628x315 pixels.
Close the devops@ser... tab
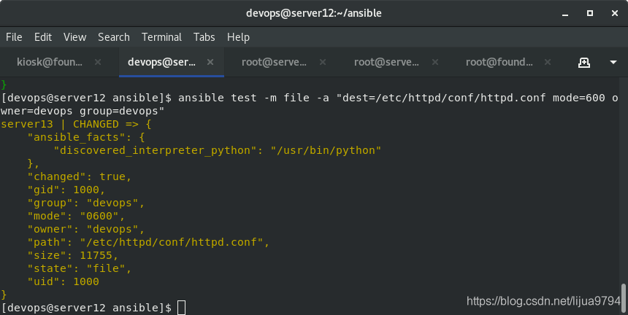coord(210,62)
